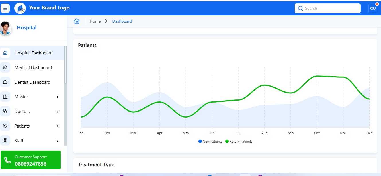Toggle New Patients in chart legend

point(210,141)
